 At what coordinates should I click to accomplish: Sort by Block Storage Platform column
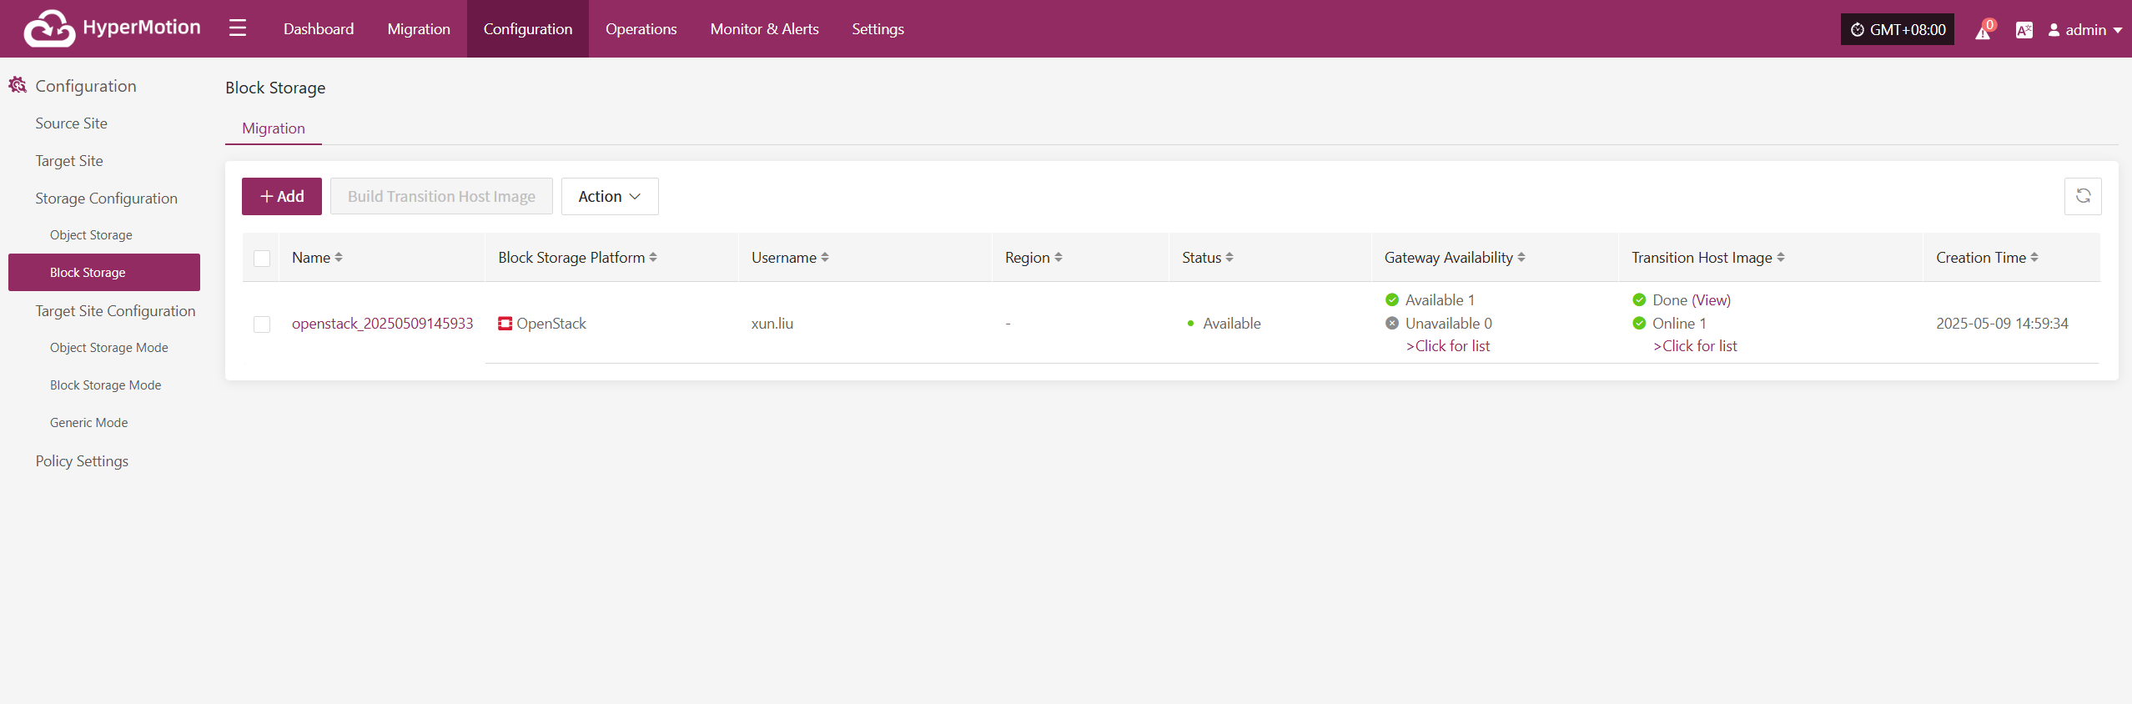tap(653, 258)
